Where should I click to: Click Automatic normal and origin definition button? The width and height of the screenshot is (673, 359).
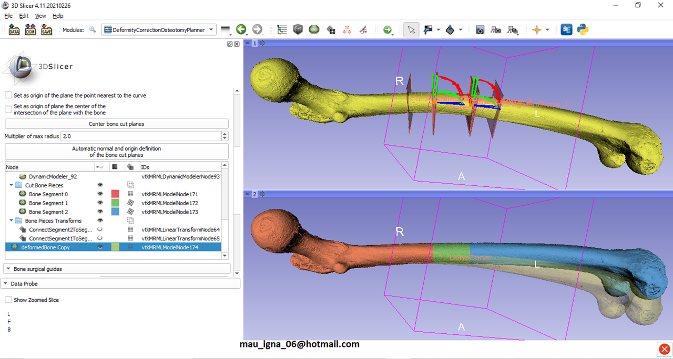117,152
